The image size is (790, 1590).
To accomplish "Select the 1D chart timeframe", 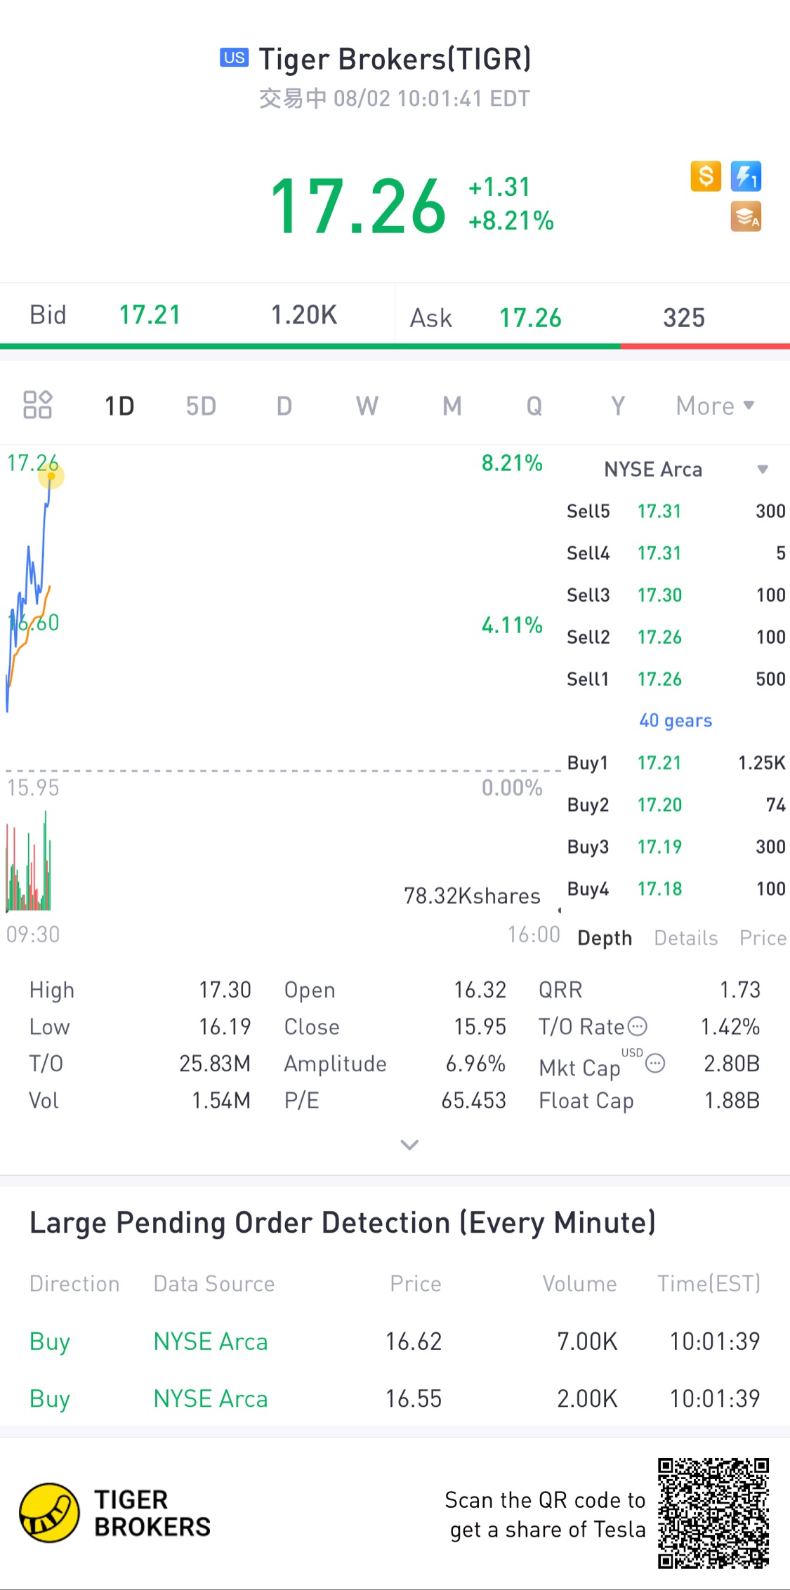I will 119,406.
